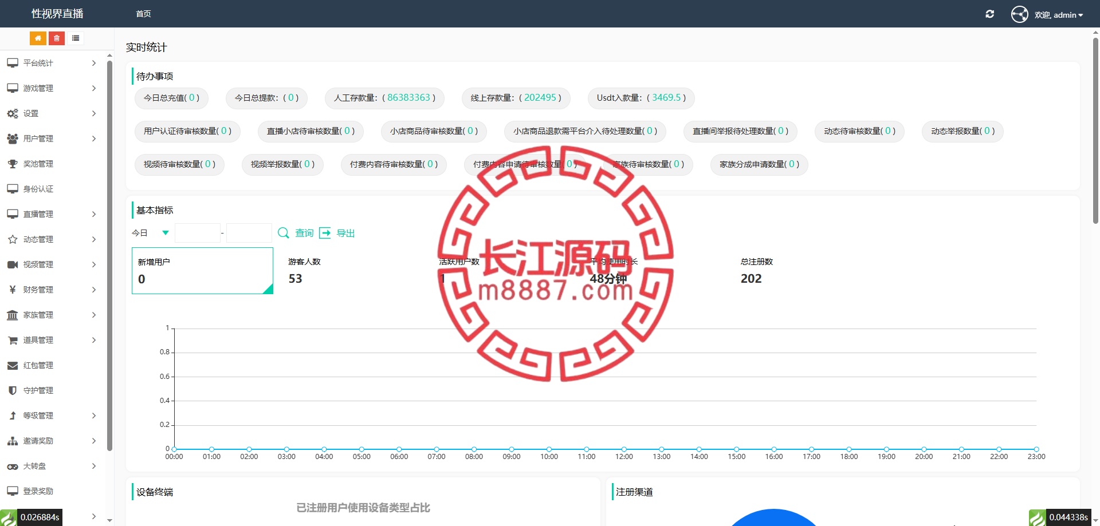Click the 12:00 data point on chart
1100x526 pixels.
[624, 449]
